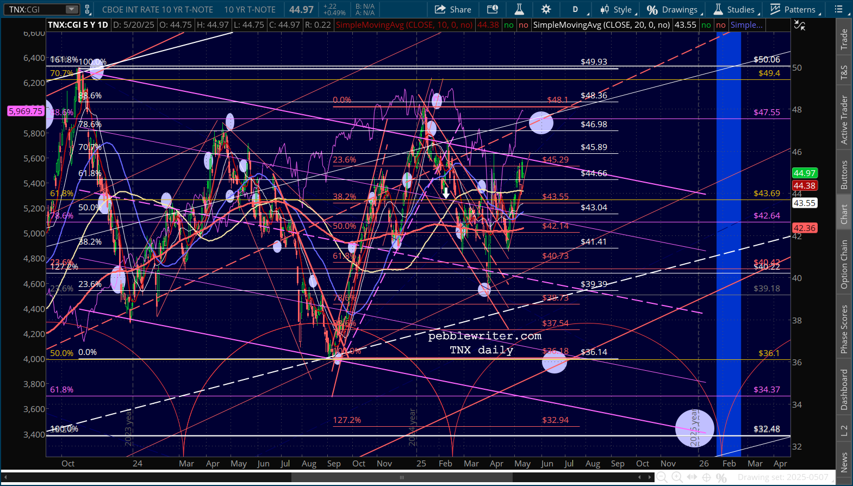Activate the crosshair pan tool icon
Image resolution: width=853 pixels, height=486 pixels.
click(706, 477)
